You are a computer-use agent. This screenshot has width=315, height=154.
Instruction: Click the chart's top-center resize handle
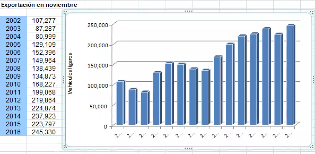click(x=188, y=11)
